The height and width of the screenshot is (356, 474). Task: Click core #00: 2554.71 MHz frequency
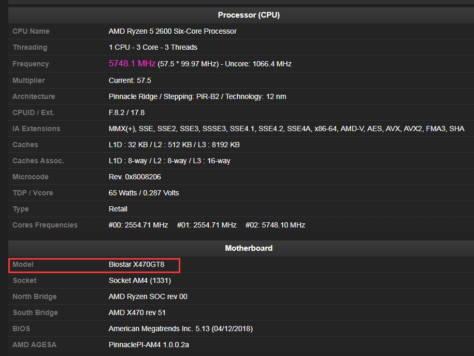click(x=138, y=225)
